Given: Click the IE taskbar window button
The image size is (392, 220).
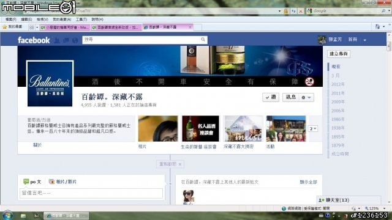Looking at the screenshot, I should 66,216.
